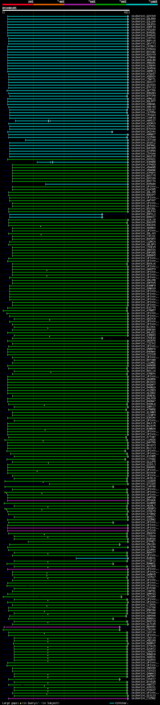Select UniRef100_A7QK66 label
Viewport: 160px width, 705px height.
pos(143,58)
